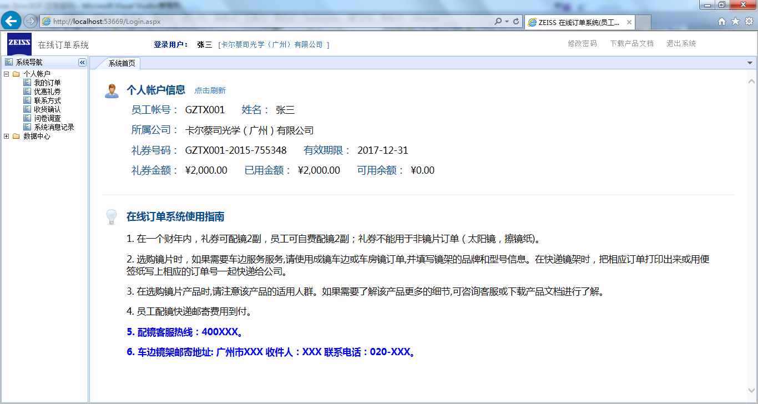This screenshot has height=404, width=758.
Task: Open the address bar dropdown arrow
Action: 507,22
